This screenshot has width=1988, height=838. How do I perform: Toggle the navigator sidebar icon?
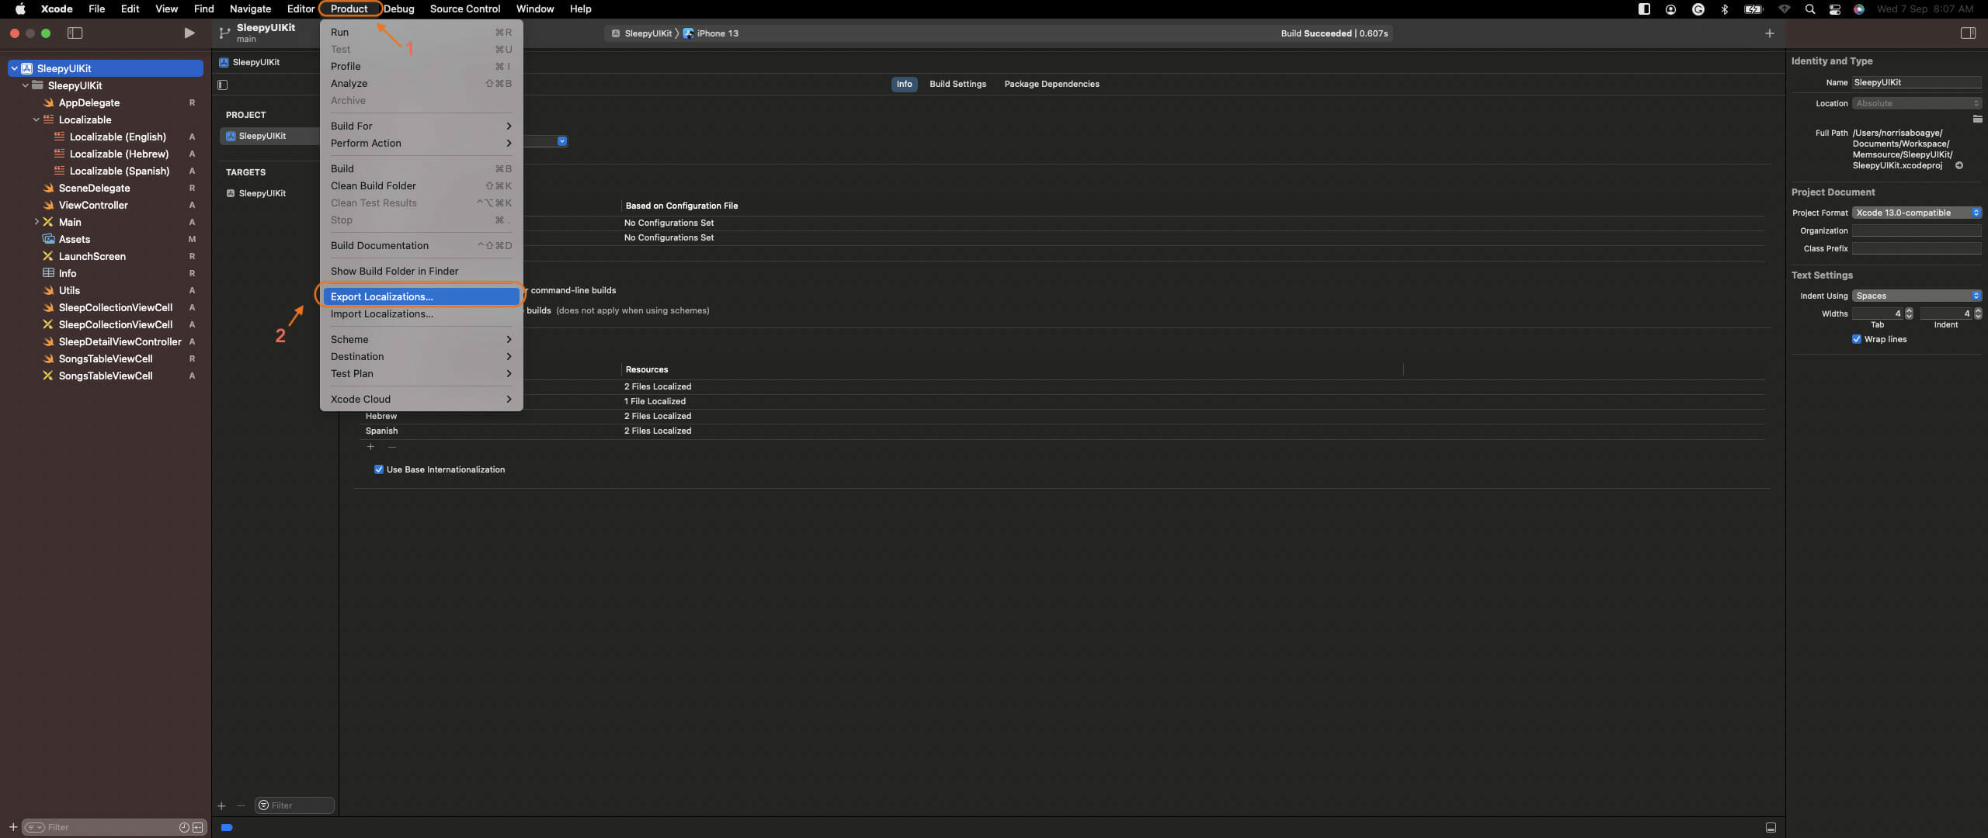tap(75, 33)
